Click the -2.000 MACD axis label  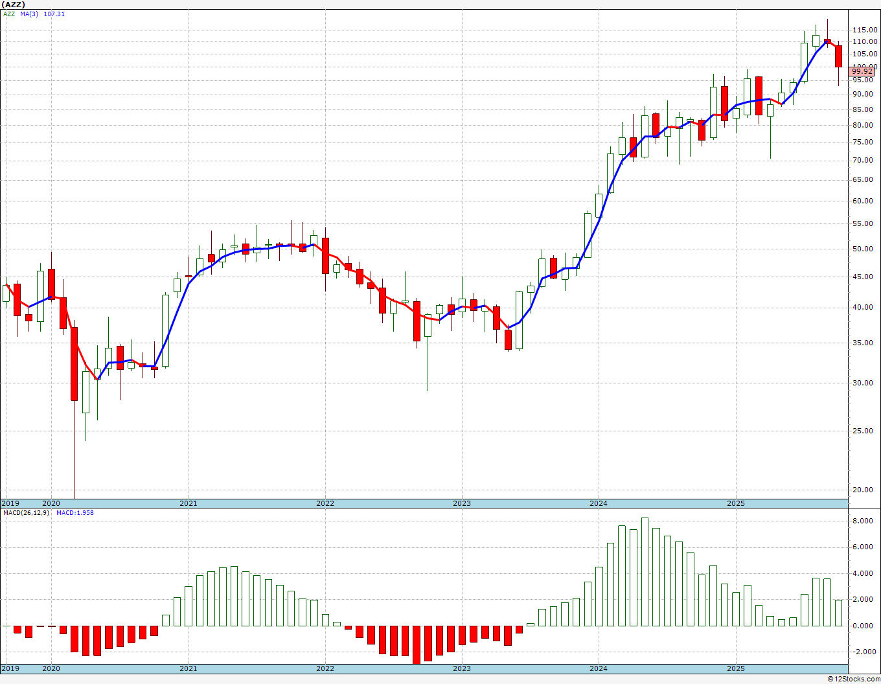[x=862, y=652]
